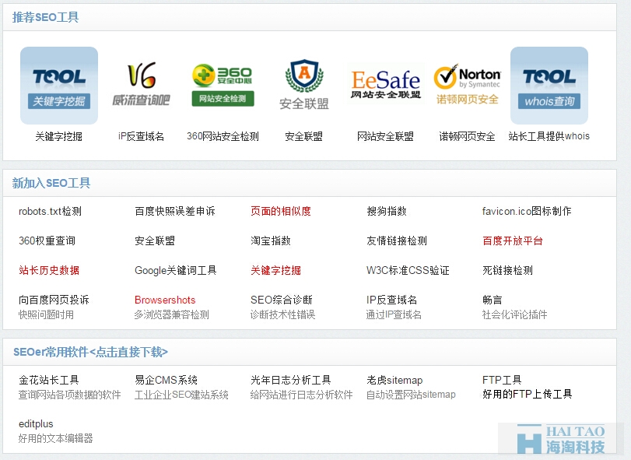
Task: Open favicon.ico图标制作 tool
Action: [x=527, y=211]
